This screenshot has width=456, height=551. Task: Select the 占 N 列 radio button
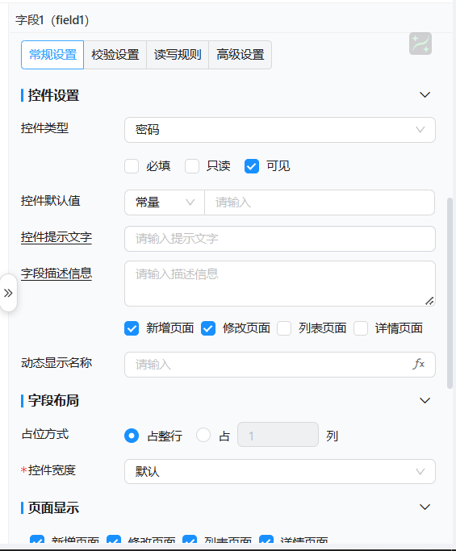[x=203, y=435]
